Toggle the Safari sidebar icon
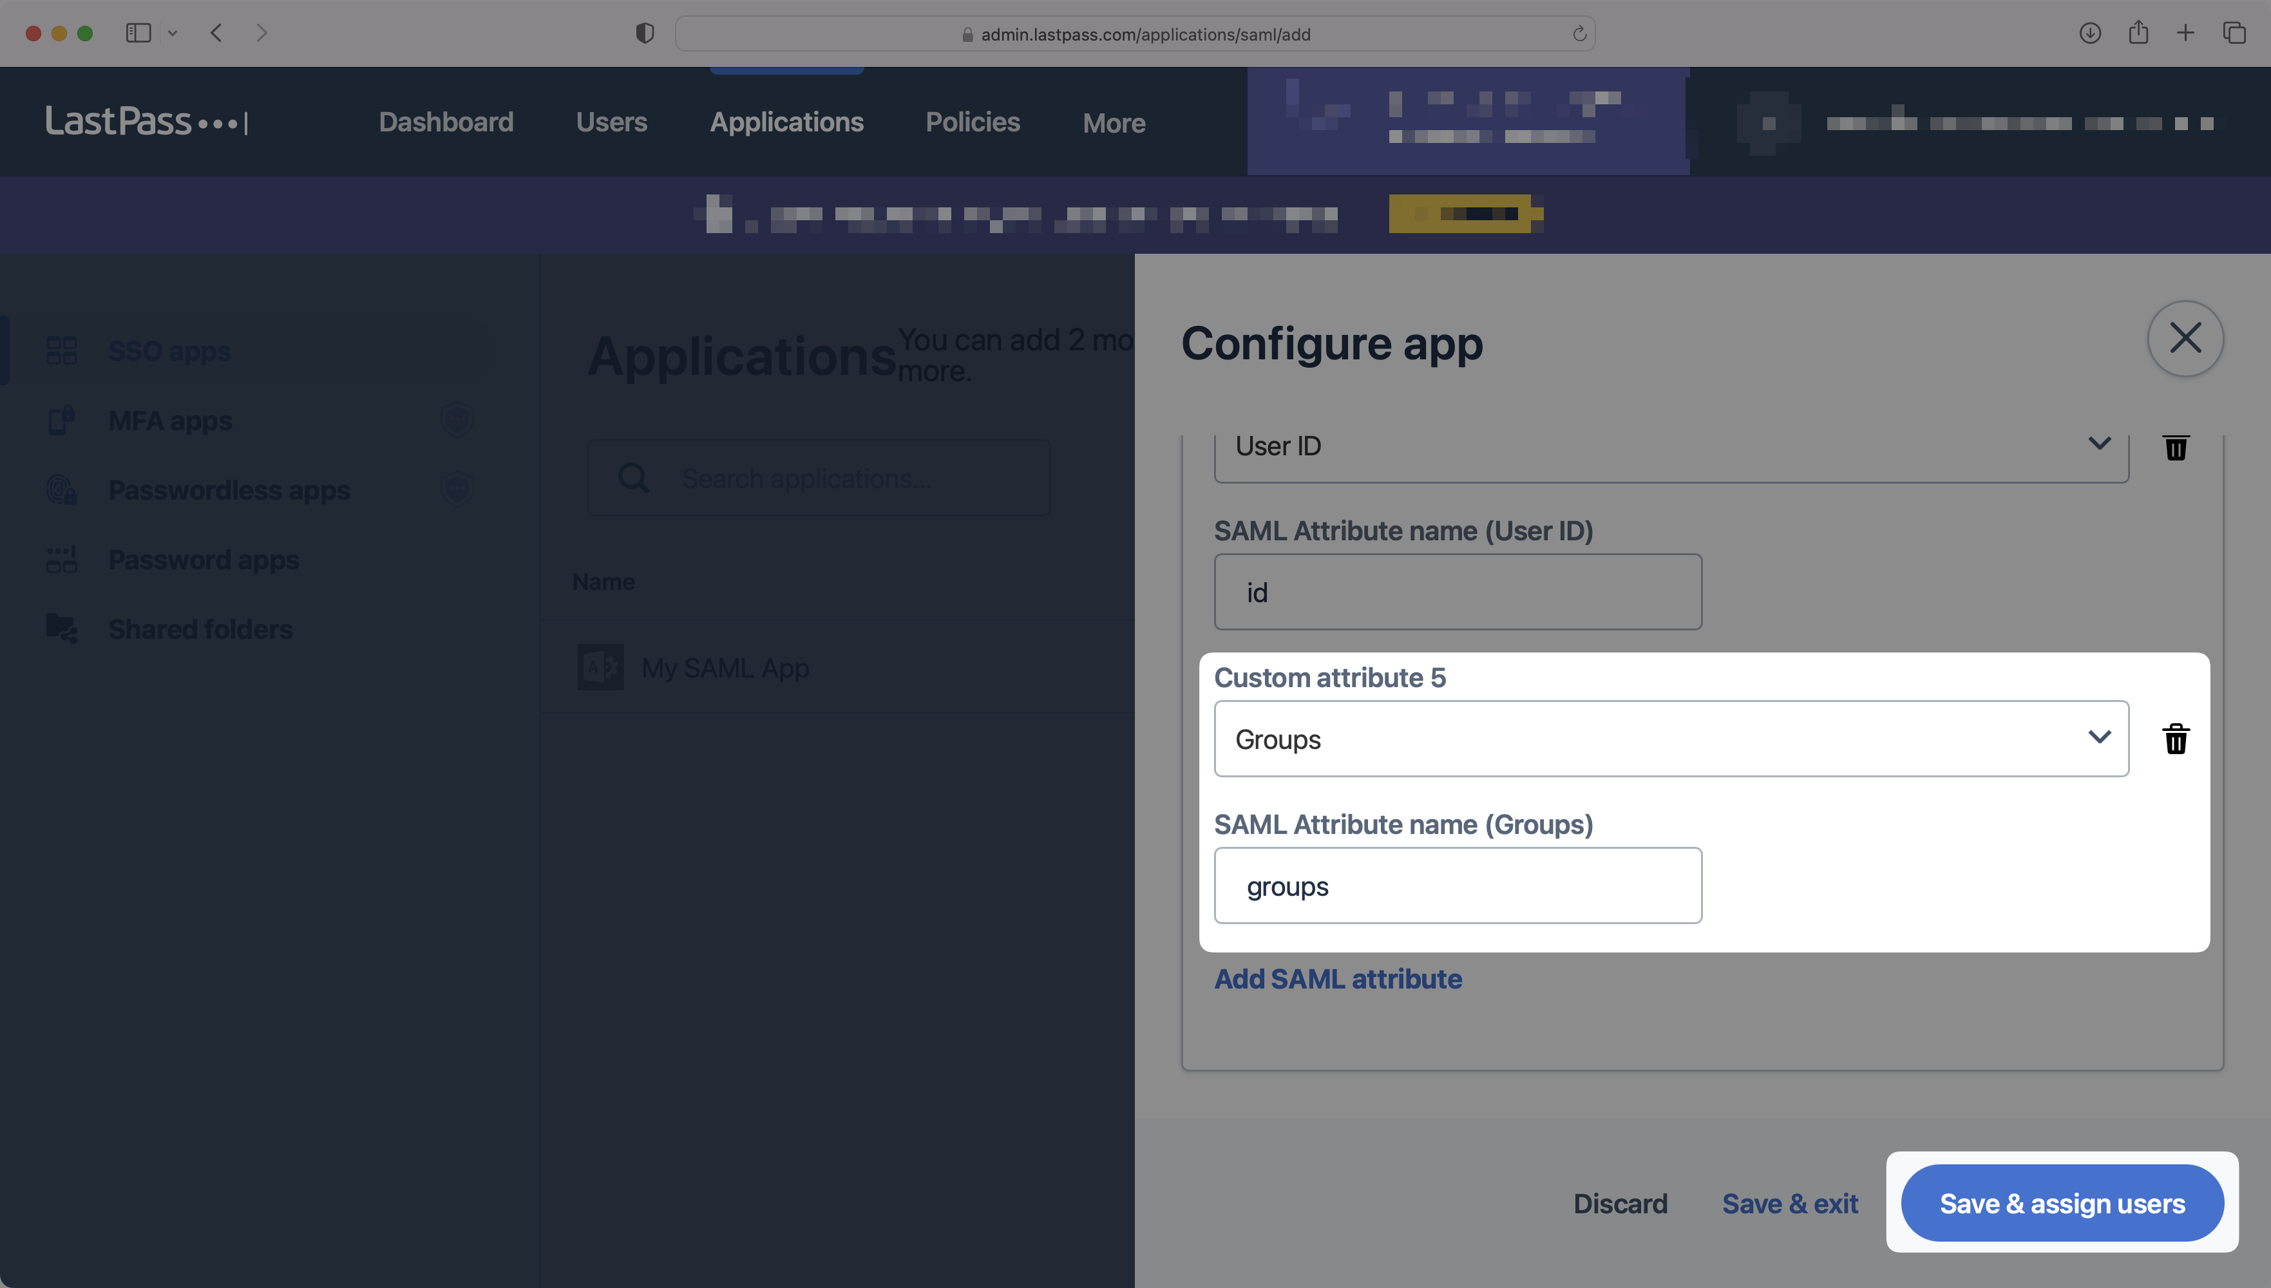Screen dimensions: 2271x1288 click(x=139, y=33)
